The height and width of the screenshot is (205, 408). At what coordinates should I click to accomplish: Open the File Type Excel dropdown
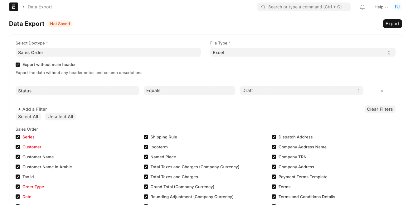(x=303, y=53)
